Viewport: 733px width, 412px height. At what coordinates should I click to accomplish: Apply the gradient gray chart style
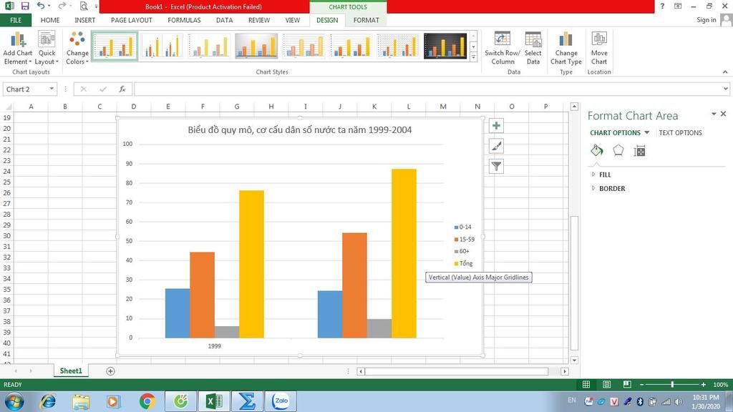[x=256, y=46]
